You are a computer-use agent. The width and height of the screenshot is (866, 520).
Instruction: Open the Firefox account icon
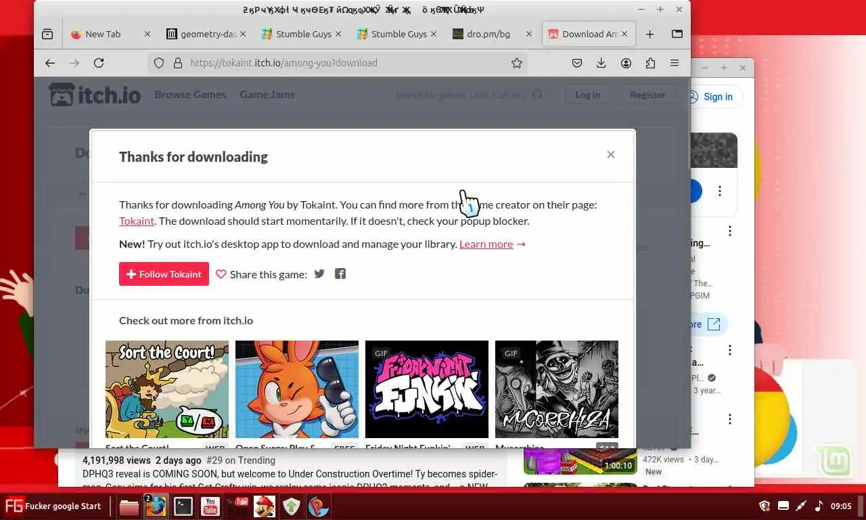626,63
